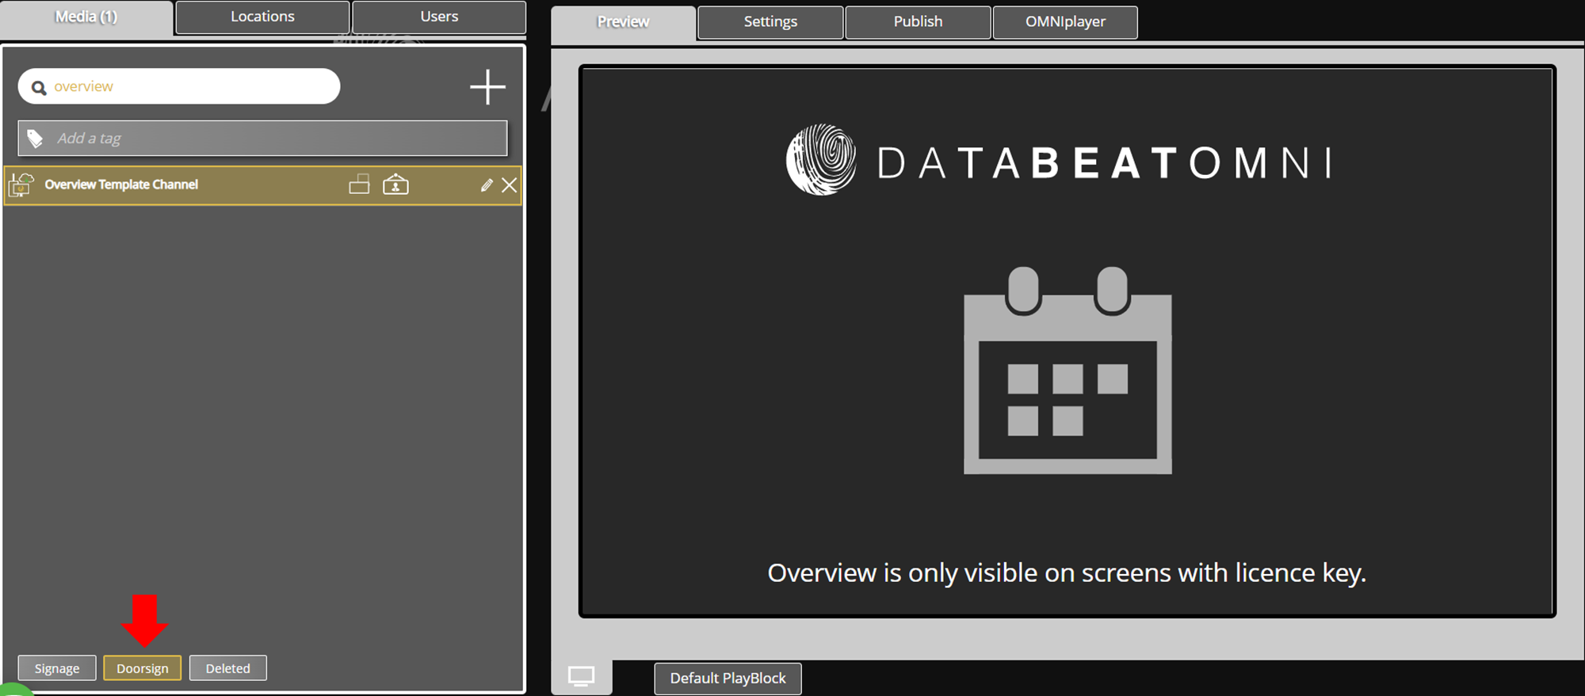Click the Add a tag field

coord(262,139)
